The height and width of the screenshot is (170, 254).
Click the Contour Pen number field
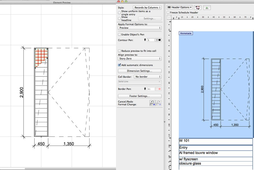151,40
